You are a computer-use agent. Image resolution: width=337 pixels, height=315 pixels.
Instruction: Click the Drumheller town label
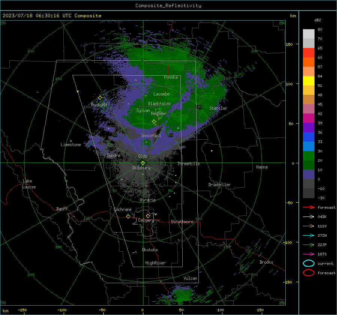point(219,185)
